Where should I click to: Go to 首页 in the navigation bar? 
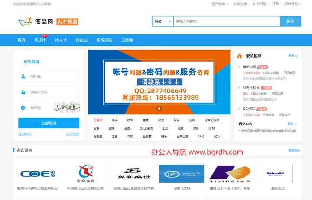(22, 40)
